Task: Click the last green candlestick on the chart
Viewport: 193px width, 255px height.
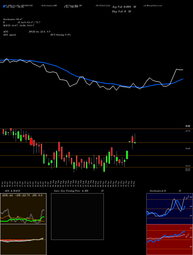Action: 135,143
